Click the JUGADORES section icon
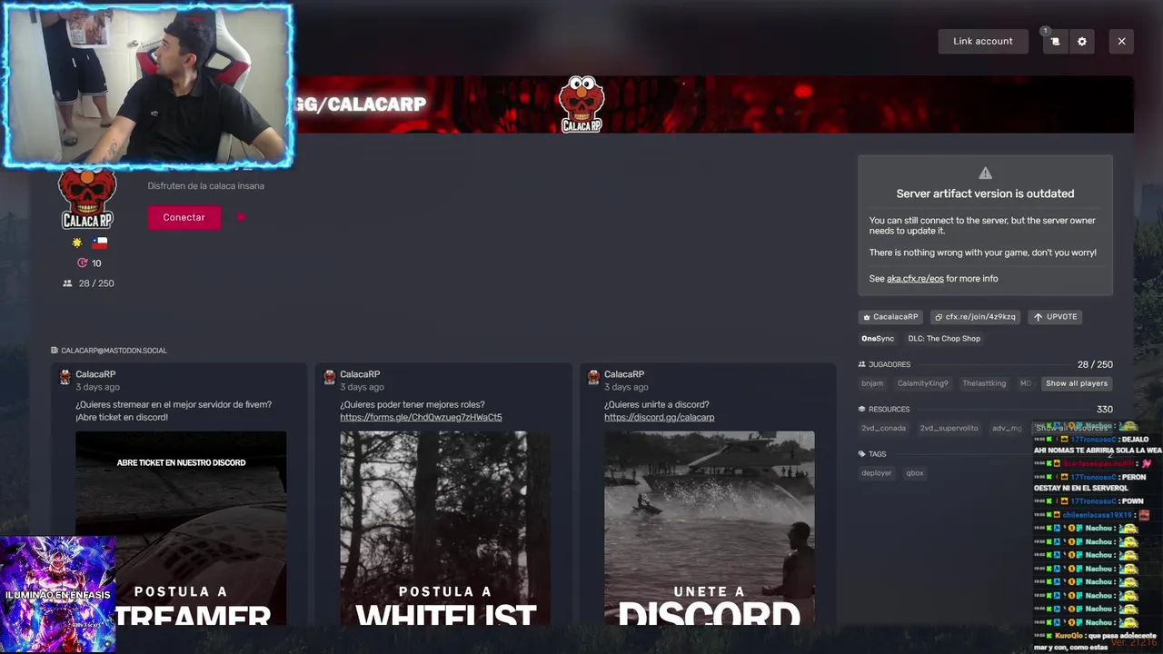Viewport: 1163px width, 654px height. [x=861, y=364]
